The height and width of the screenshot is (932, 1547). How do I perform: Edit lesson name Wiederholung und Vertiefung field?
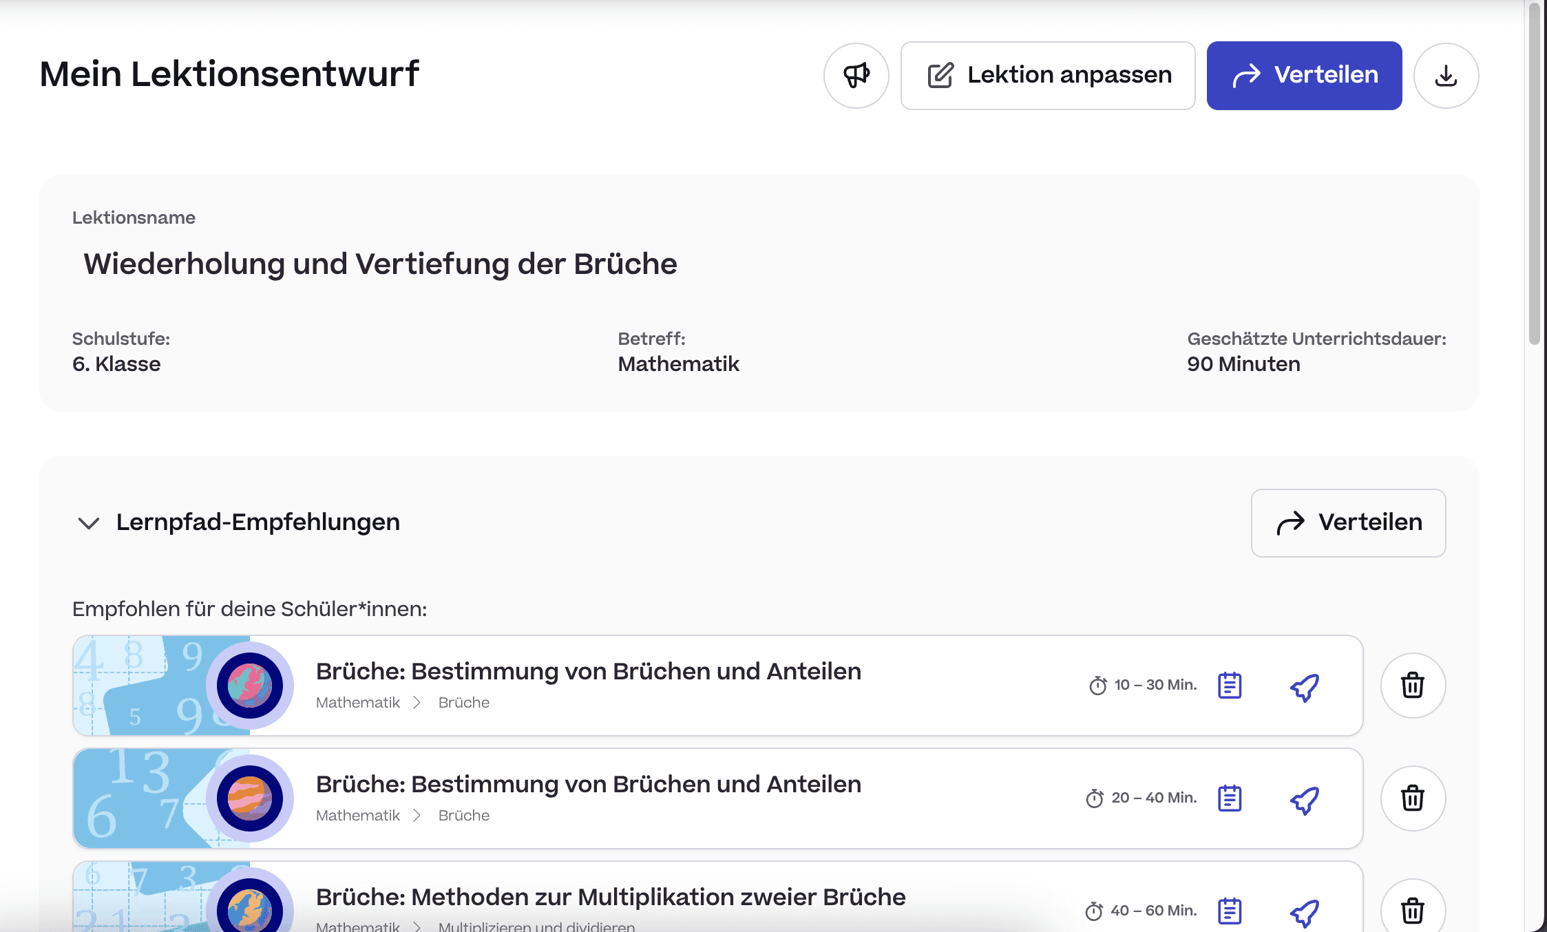[x=380, y=264]
